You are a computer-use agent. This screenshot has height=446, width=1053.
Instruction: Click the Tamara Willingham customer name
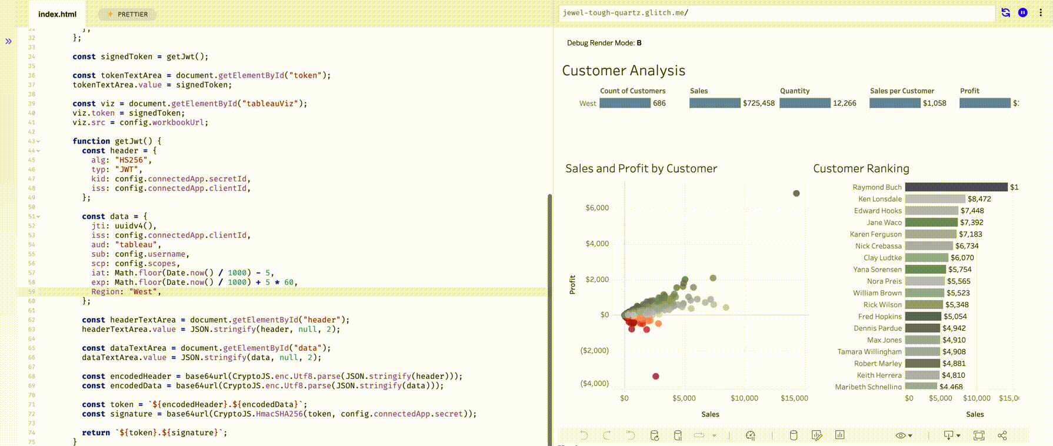[x=869, y=352]
